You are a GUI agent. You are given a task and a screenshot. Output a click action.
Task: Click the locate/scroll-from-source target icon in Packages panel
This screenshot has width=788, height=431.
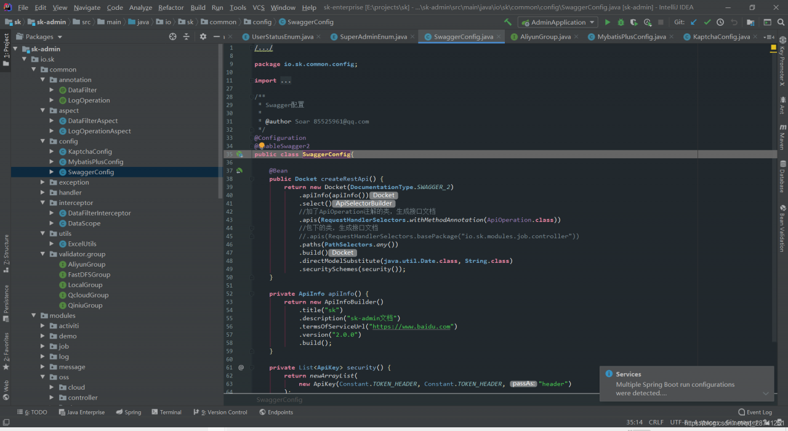pos(172,36)
